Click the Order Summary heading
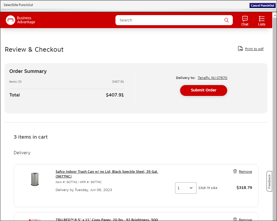Viewport: 277px width, 221px height. [28, 71]
